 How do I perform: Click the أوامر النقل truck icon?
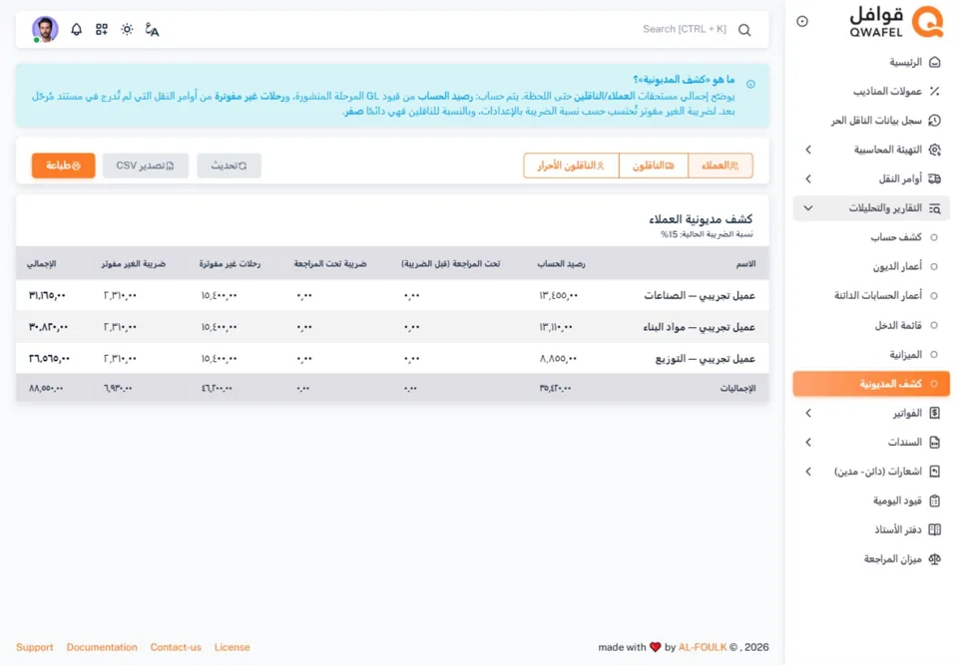[934, 178]
